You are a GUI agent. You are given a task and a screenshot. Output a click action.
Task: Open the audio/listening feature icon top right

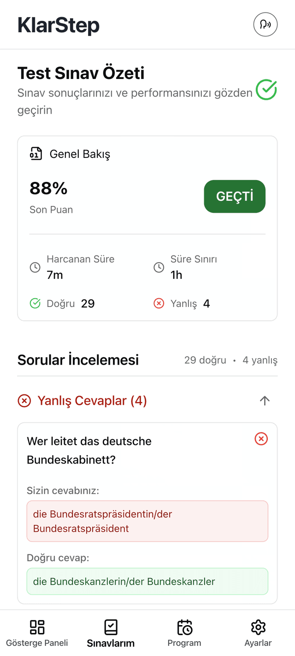coord(265,24)
